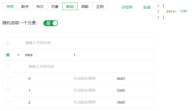Switch to the 正则 tab
This screenshot has height=111, width=192.
100,6
